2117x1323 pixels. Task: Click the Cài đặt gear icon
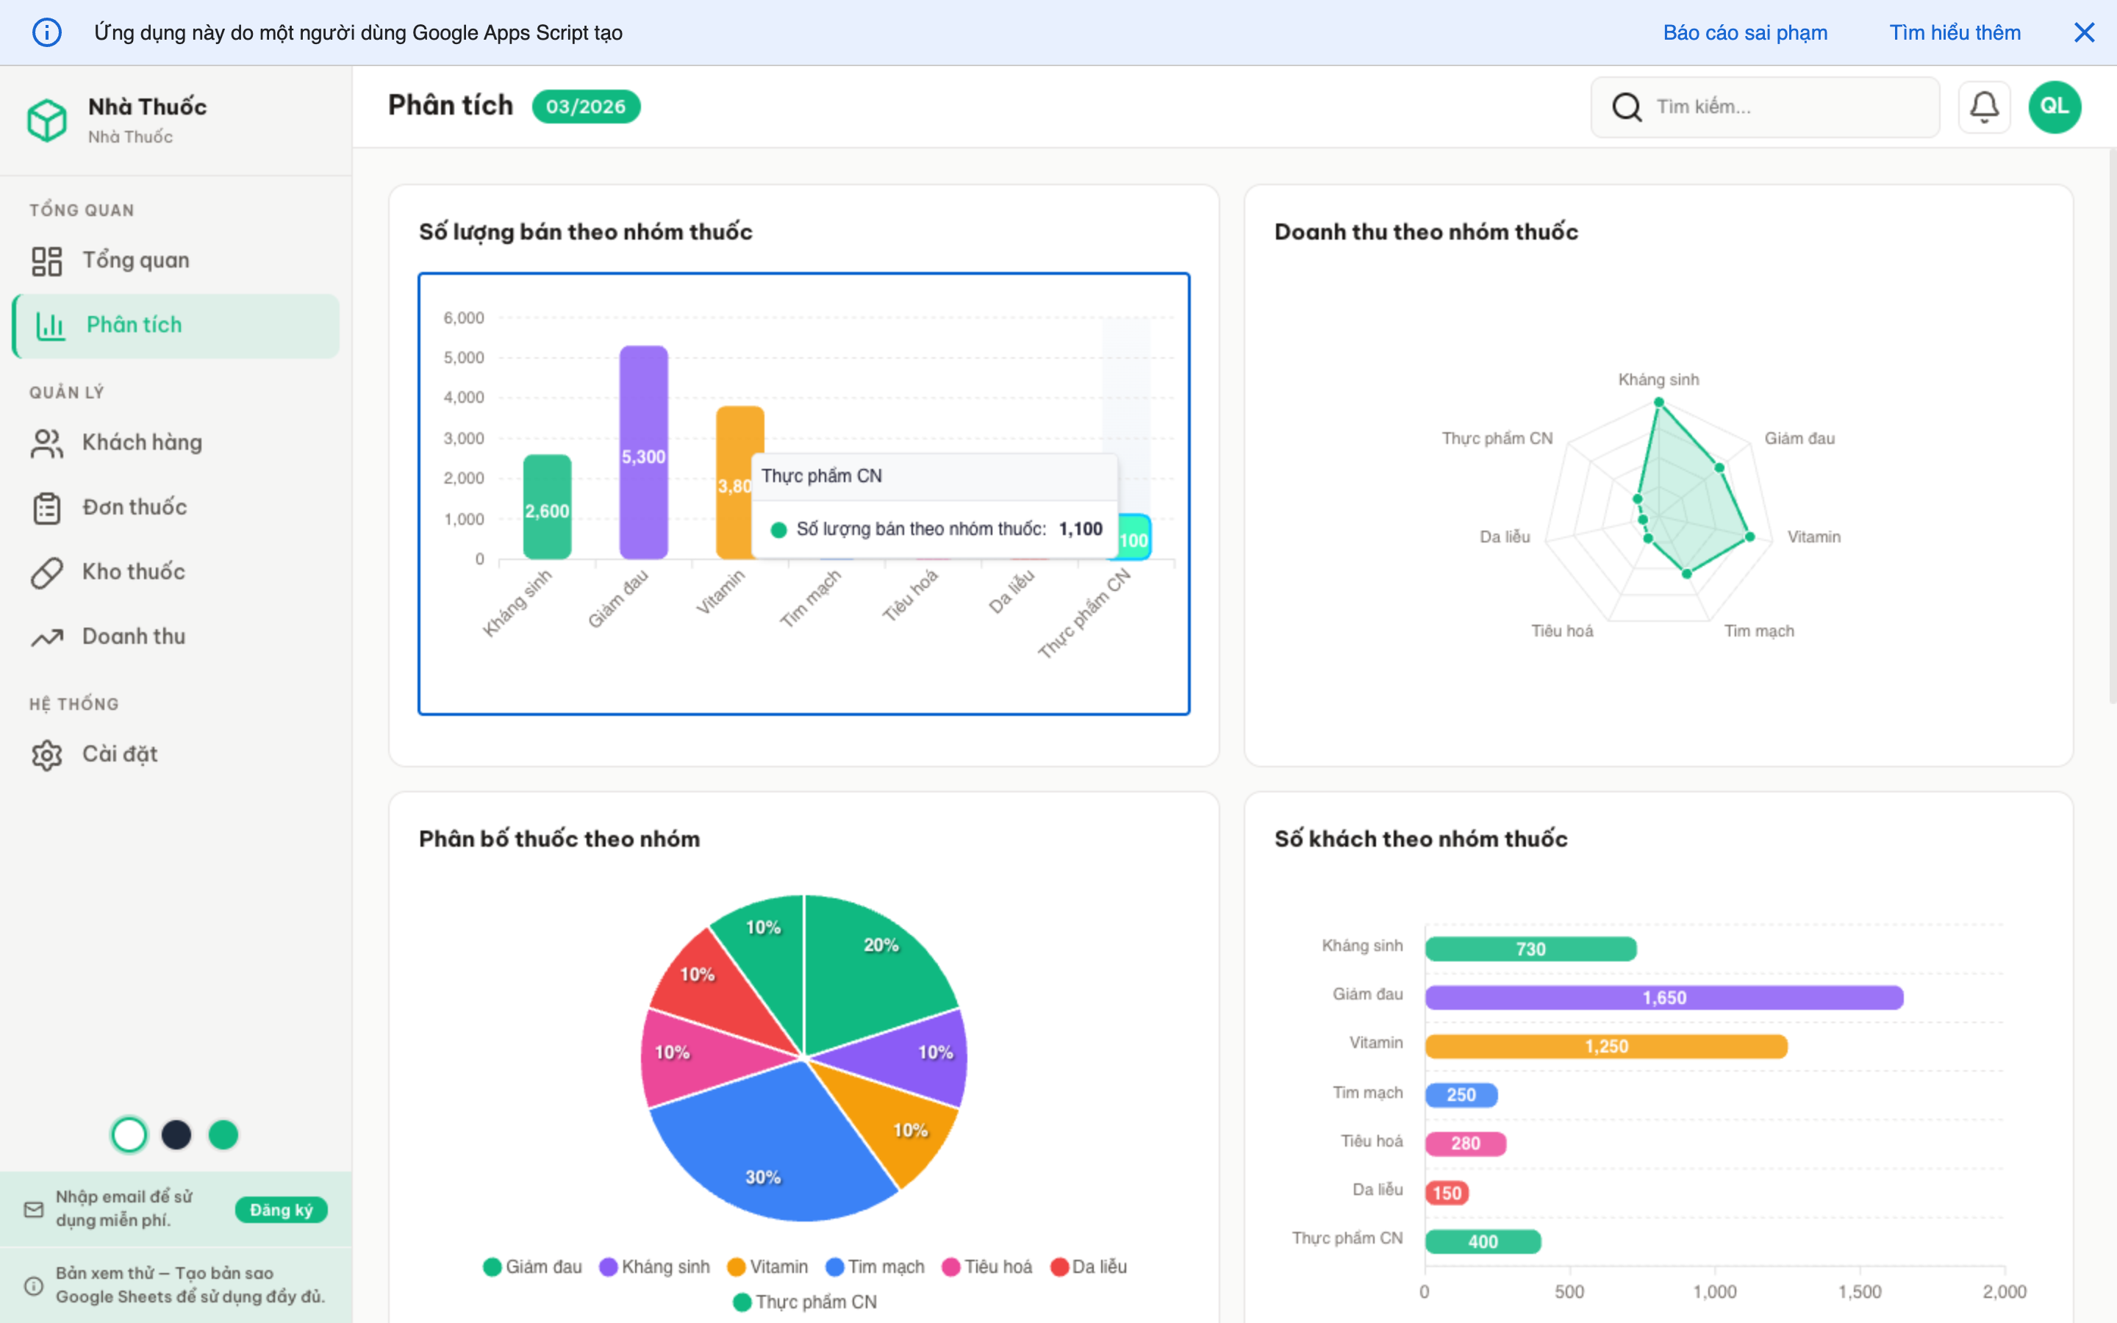coord(47,754)
